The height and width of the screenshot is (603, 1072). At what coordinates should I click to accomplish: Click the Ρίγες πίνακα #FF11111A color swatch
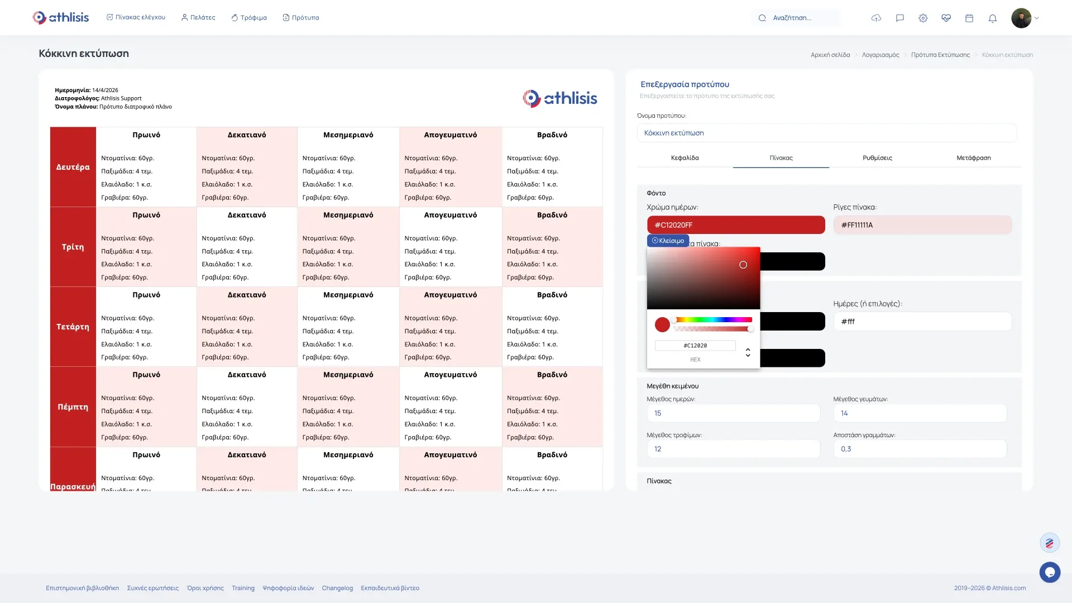(x=922, y=225)
